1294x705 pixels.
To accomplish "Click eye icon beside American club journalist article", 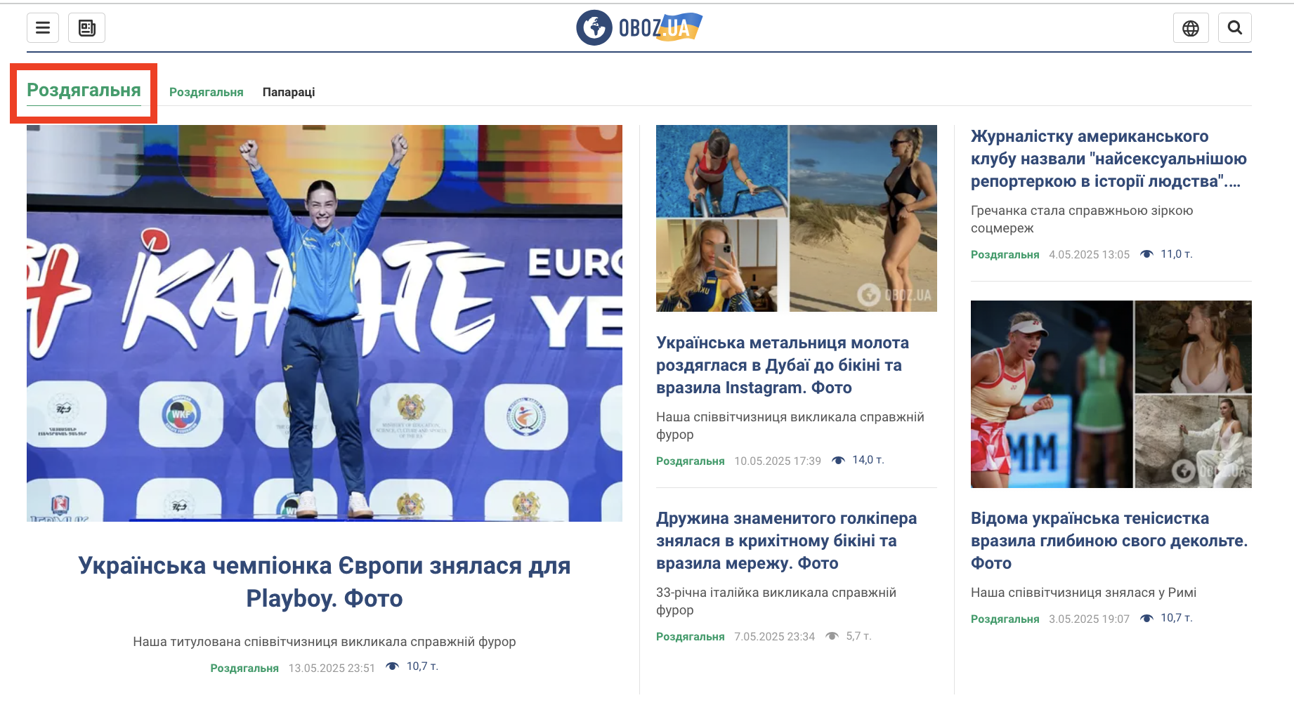I will pyautogui.click(x=1146, y=254).
